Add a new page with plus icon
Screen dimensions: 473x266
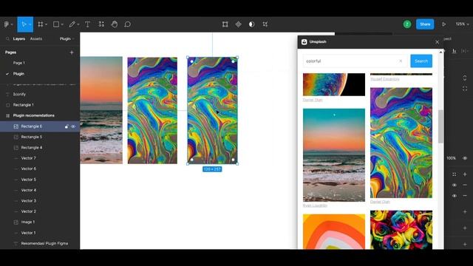72,52
